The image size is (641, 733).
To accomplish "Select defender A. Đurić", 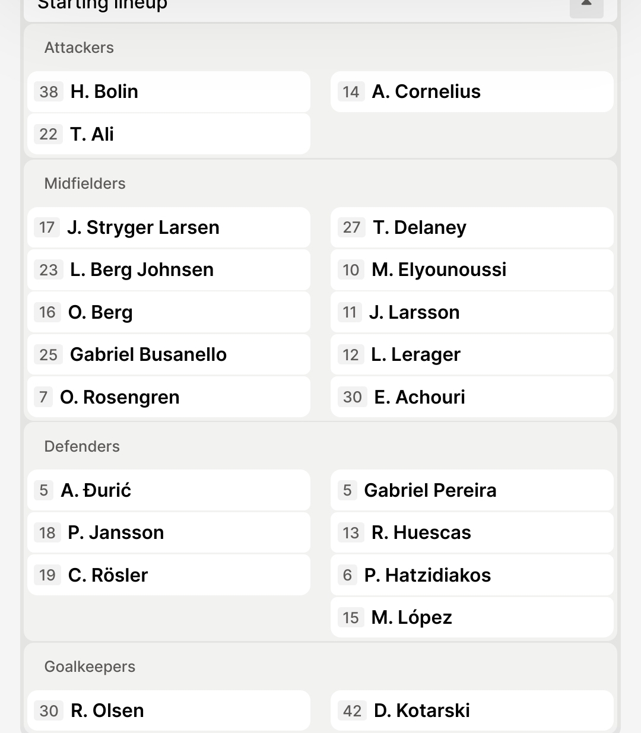I will (x=169, y=490).
